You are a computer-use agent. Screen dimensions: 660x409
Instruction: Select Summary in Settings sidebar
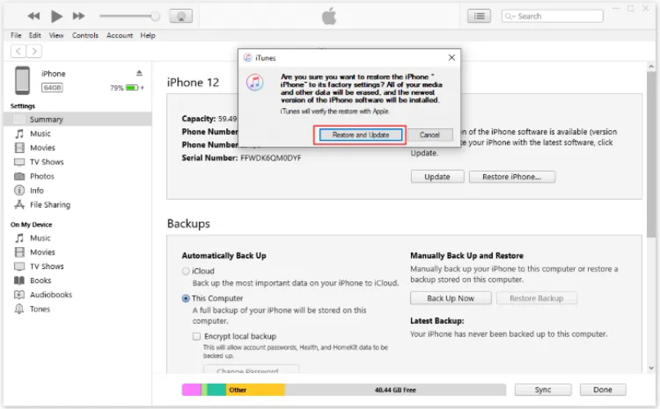point(78,119)
